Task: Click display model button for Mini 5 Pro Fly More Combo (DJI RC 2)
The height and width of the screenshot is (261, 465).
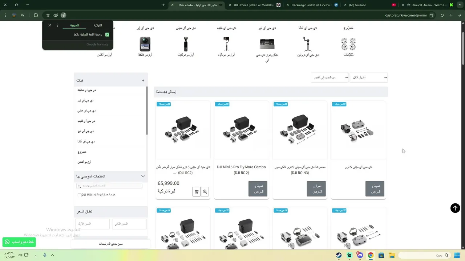Action: click(258, 189)
